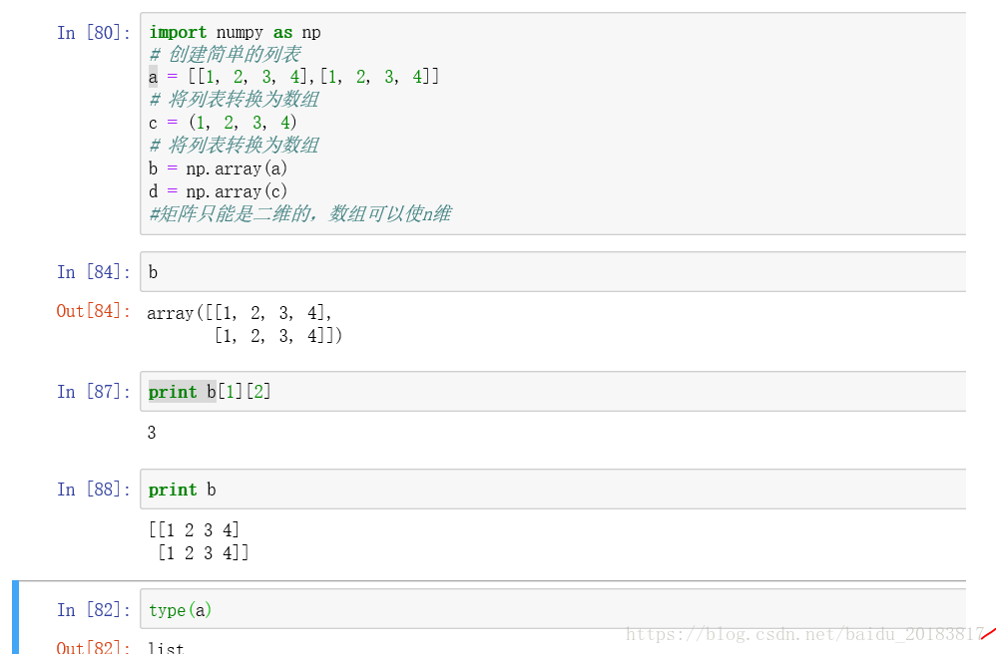Click the code cell In [80]
Image resolution: width=996 pixels, height=654 pixels.
[553, 124]
